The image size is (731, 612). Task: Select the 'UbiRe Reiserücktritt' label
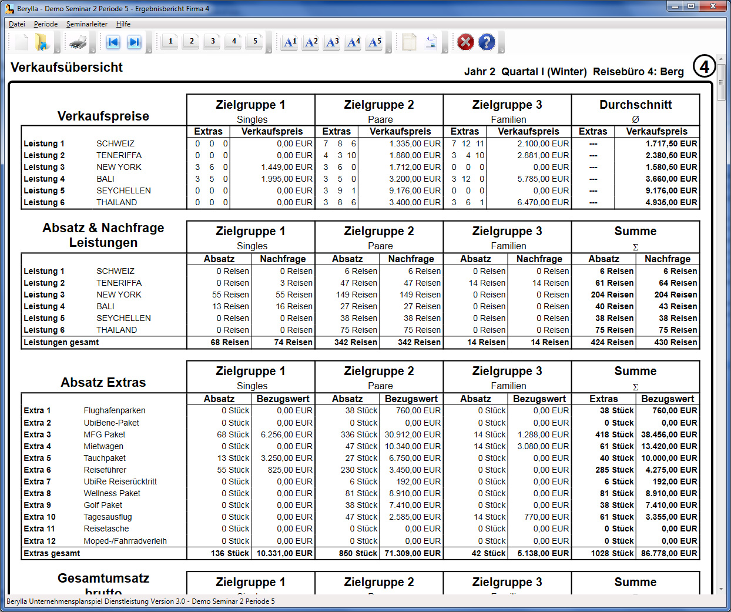(120, 481)
